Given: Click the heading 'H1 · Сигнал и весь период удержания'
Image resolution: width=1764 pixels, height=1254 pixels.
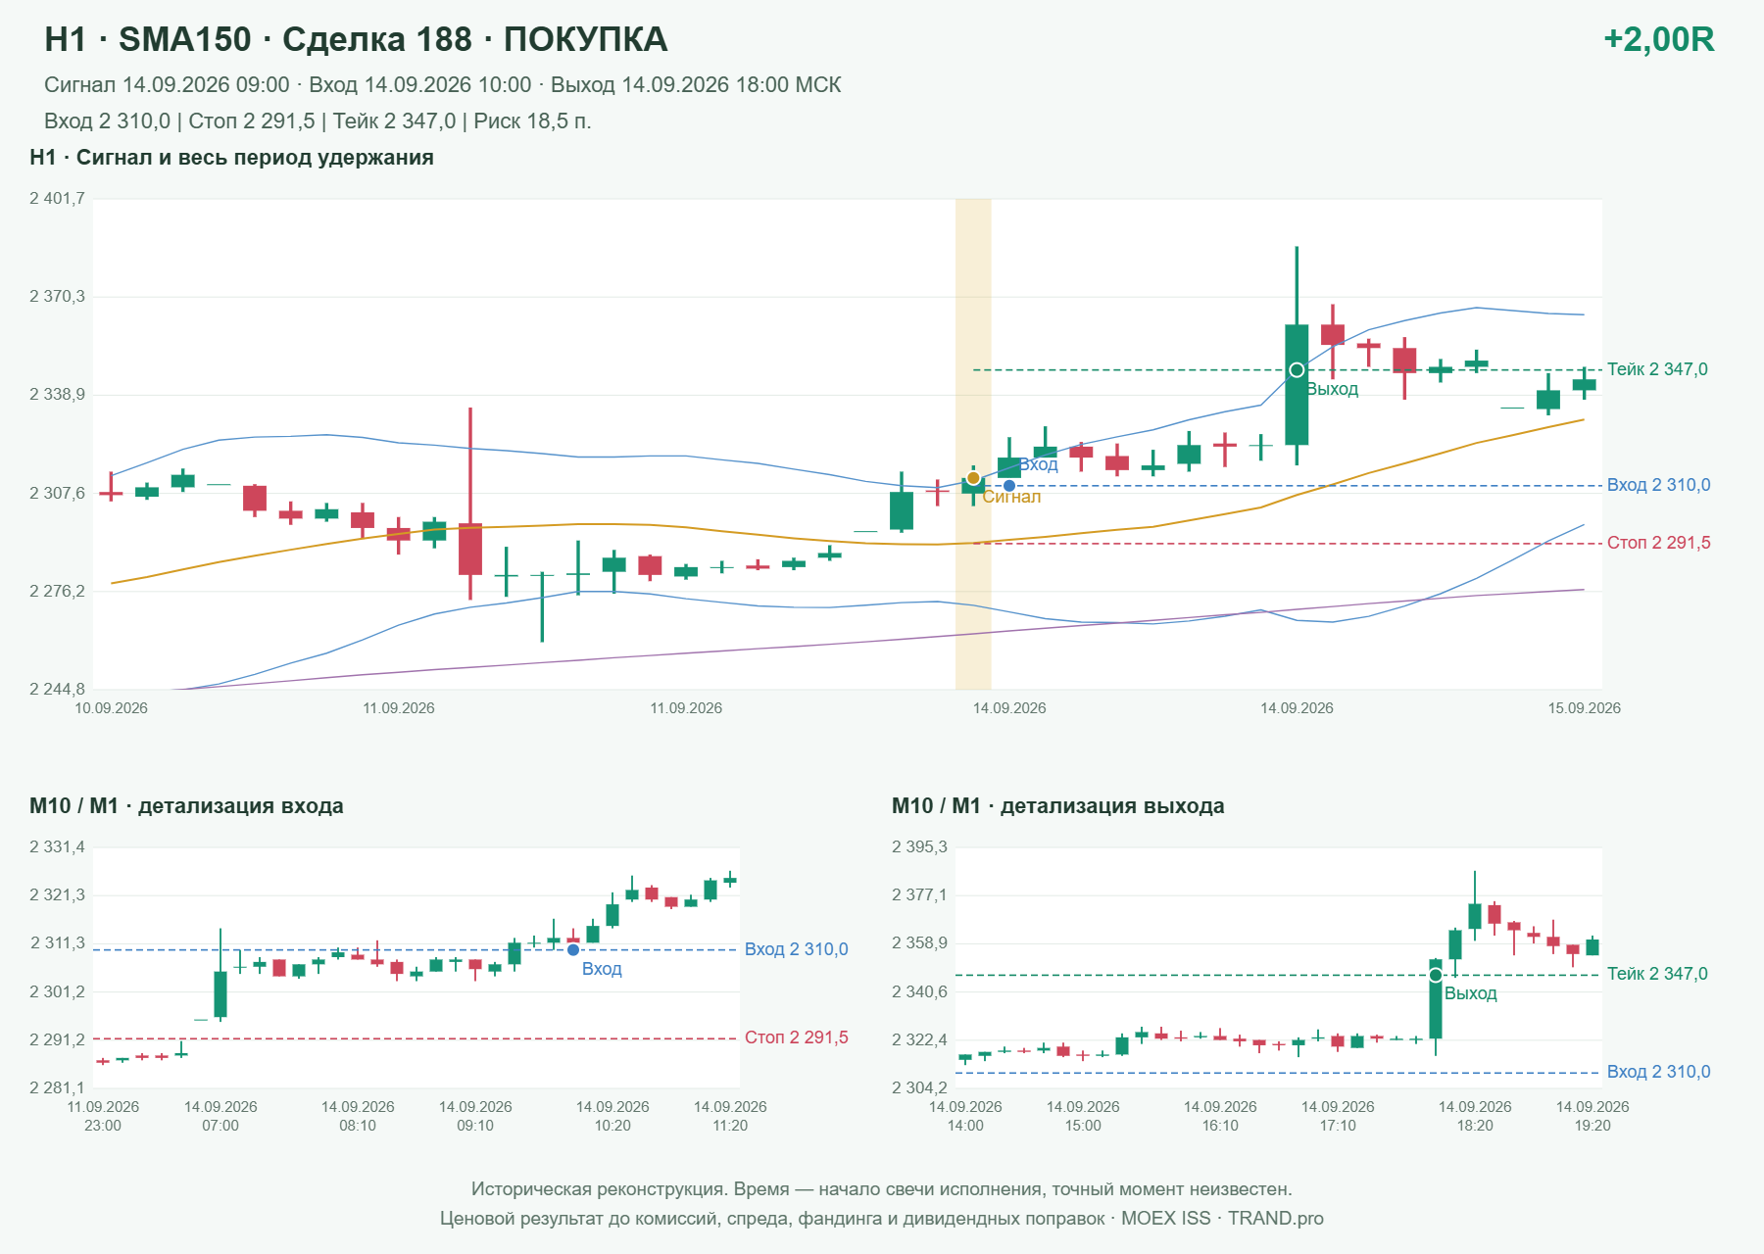Looking at the screenshot, I should (x=231, y=158).
